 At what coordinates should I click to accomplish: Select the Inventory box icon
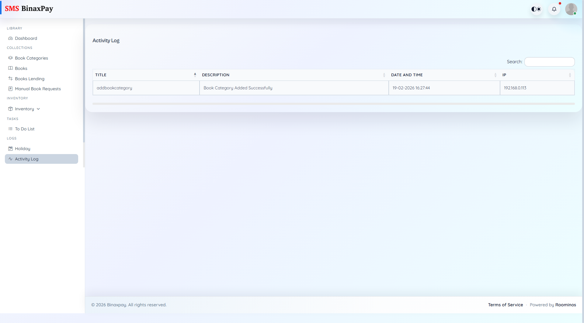[x=10, y=108]
